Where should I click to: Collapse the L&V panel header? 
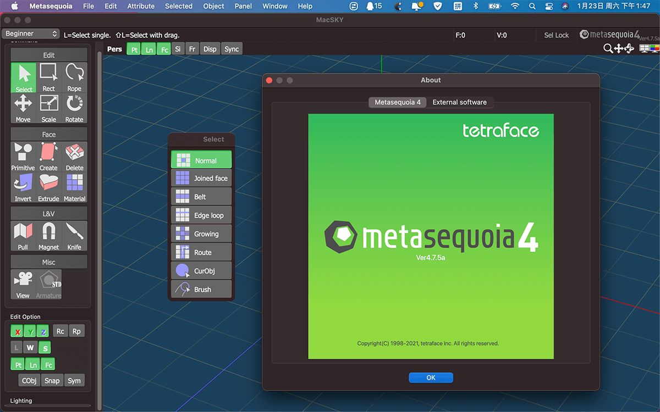[49, 213]
